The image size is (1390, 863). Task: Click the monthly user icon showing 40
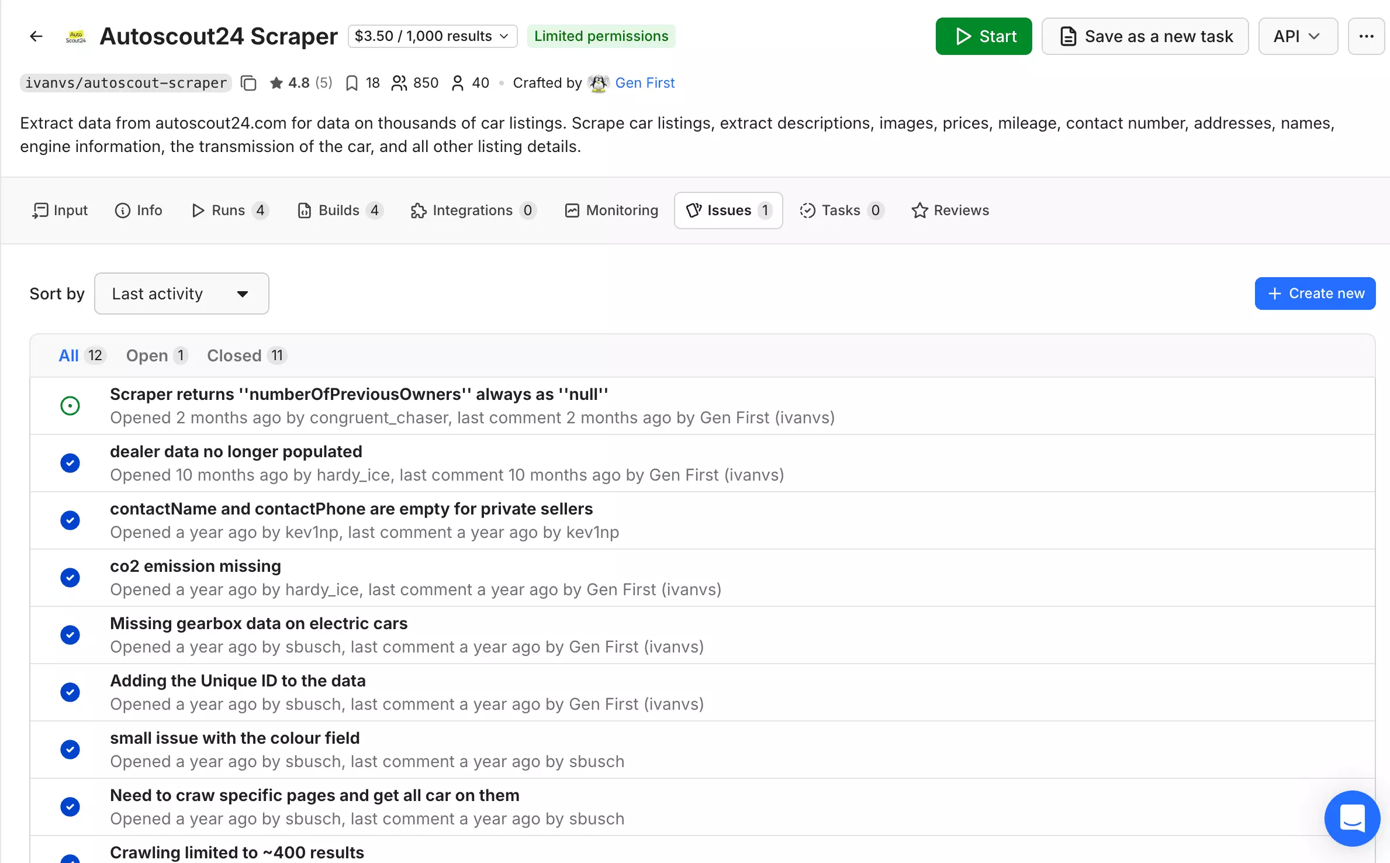pyautogui.click(x=458, y=83)
